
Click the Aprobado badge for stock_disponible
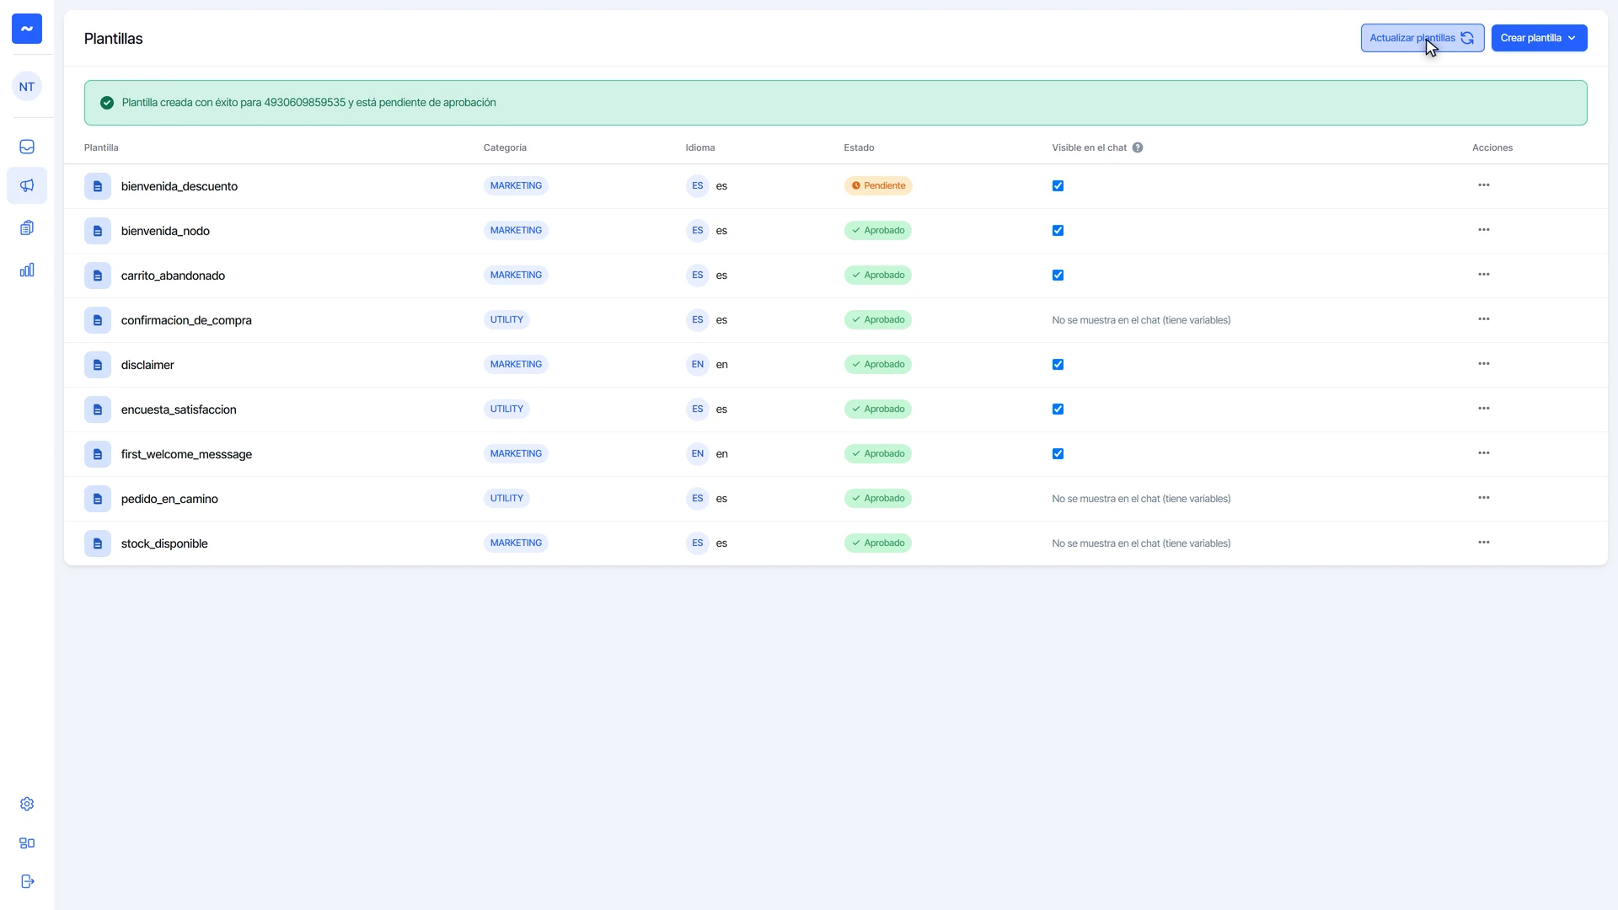pyautogui.click(x=877, y=543)
